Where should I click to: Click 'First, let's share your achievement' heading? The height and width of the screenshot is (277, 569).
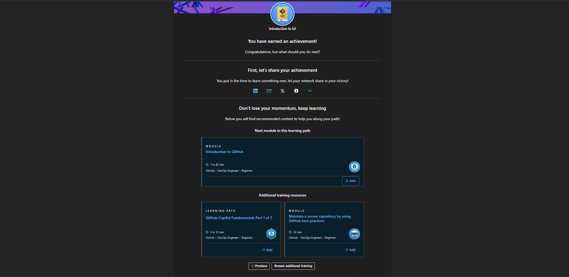click(x=283, y=70)
